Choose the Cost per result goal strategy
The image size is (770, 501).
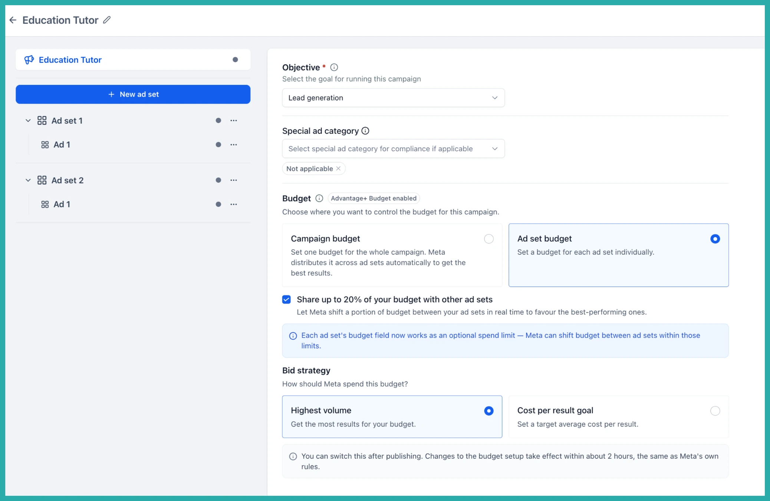click(618, 417)
